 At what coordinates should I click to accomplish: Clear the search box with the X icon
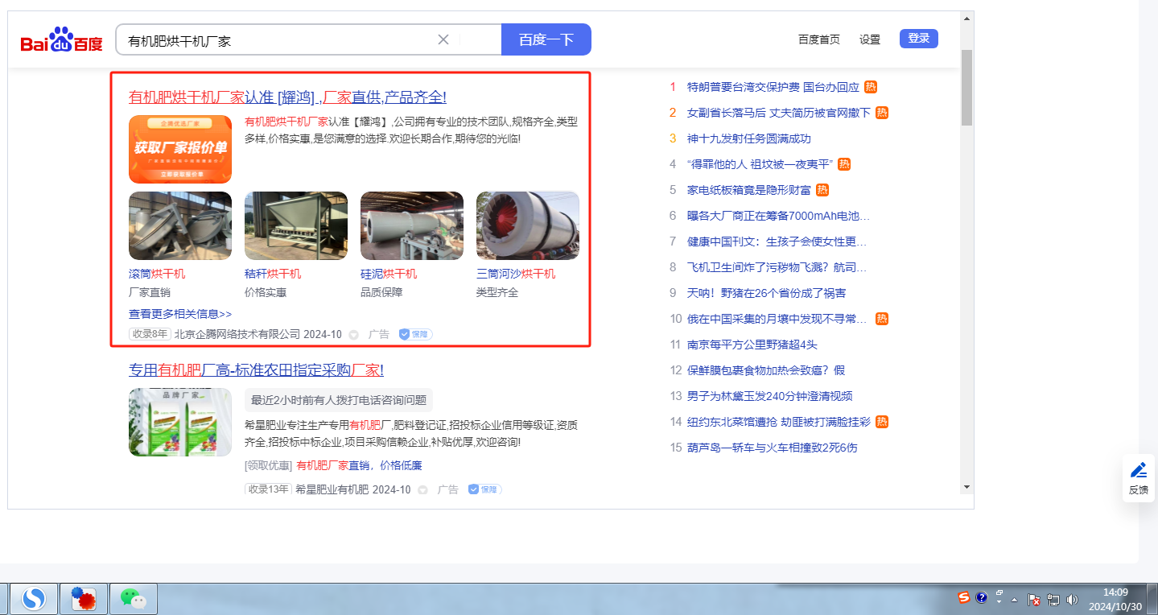tap(443, 39)
